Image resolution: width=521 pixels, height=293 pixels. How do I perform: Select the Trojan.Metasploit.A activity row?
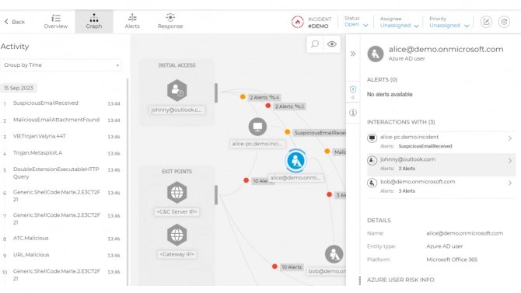[61, 153]
